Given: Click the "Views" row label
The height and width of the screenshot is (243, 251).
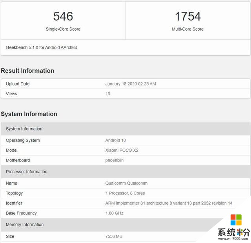Looking at the screenshot, I should 11,94.
